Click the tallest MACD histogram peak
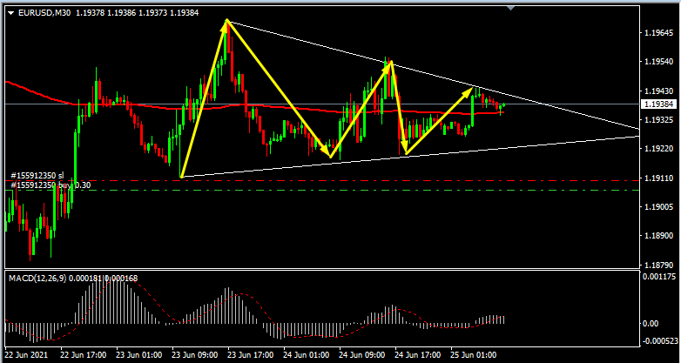This screenshot has height=363, width=681. (98, 288)
